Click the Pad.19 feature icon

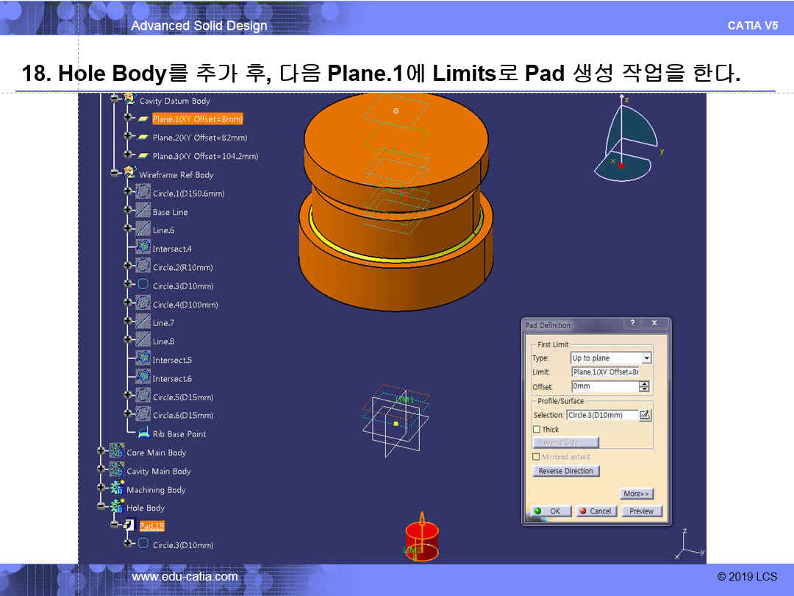(x=129, y=525)
